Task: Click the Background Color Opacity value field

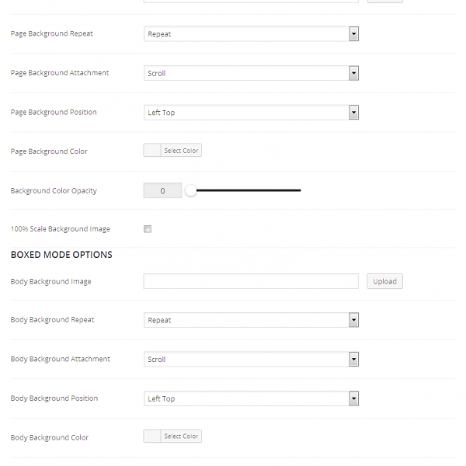Action: pos(162,190)
